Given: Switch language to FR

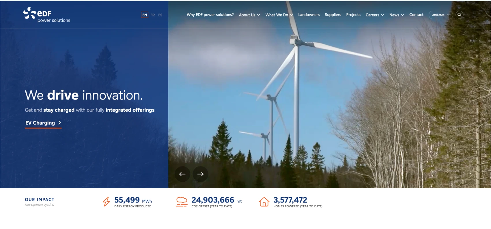Looking at the screenshot, I should [153, 15].
